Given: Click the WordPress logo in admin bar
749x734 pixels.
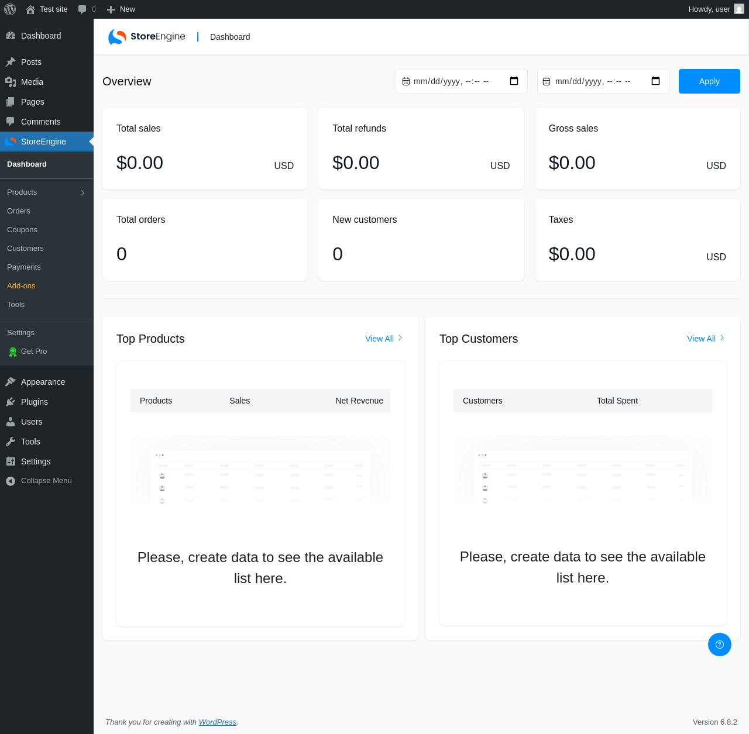Looking at the screenshot, I should (10, 9).
